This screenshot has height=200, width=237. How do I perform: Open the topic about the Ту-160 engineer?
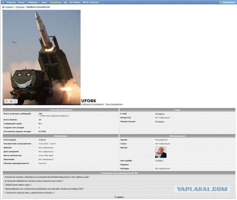pos(47,177)
